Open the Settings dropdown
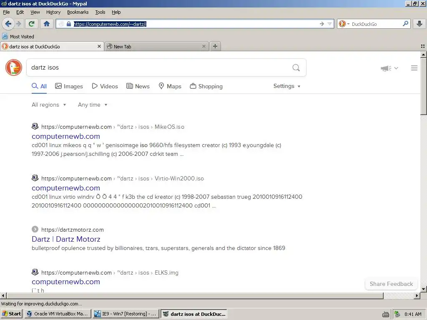This screenshot has width=427, height=320. click(x=287, y=86)
